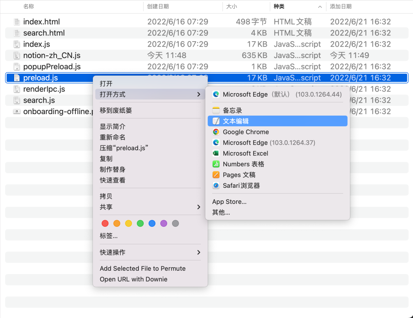The height and width of the screenshot is (318, 413).
Task: Expand the 快速操作 submenu arrow
Action: 199,252
